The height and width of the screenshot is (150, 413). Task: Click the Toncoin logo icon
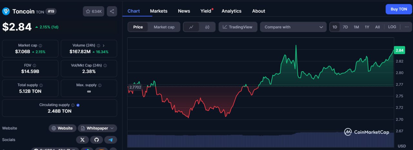tap(6, 11)
